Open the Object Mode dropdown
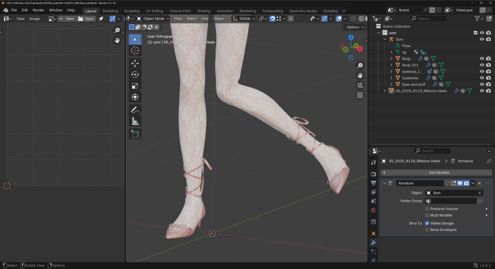This screenshot has width=495, height=269. click(153, 19)
